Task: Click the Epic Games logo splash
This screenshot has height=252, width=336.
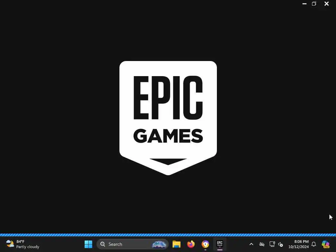Action: point(168,118)
